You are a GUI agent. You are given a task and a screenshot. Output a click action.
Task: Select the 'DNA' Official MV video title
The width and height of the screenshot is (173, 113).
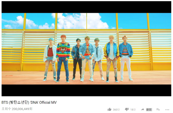point(29,102)
